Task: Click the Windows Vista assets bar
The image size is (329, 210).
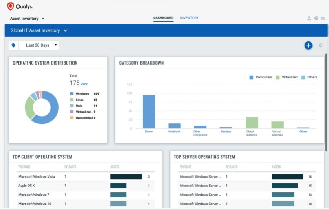Action: click(126, 177)
